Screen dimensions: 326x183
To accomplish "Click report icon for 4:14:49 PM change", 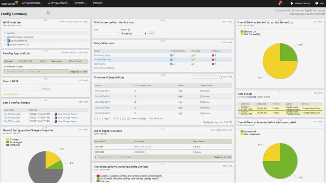I will pyautogui.click(x=55, y=114).
